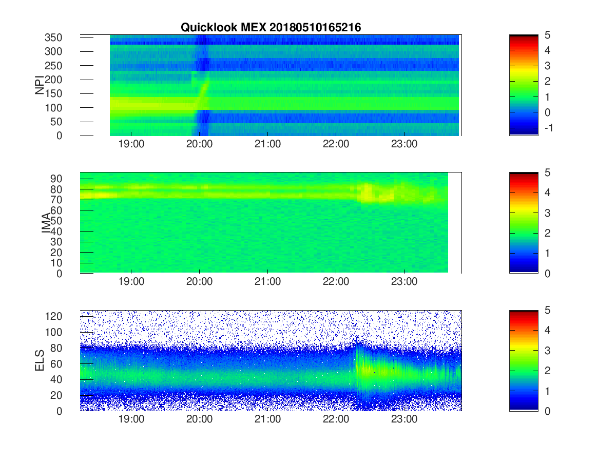Click the 21:00 label under ELS plot
The image size is (616, 462).
click(x=267, y=419)
